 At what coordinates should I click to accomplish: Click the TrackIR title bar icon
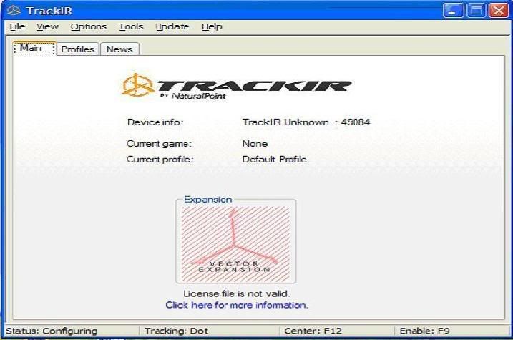click(14, 11)
